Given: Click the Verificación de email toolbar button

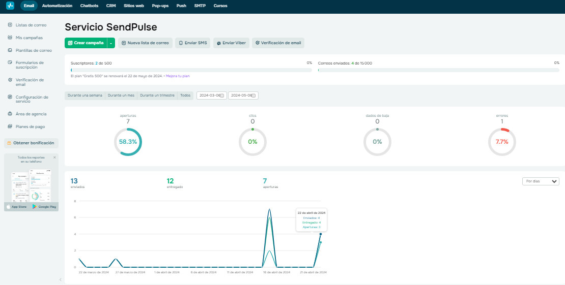Looking at the screenshot, I should coord(278,43).
